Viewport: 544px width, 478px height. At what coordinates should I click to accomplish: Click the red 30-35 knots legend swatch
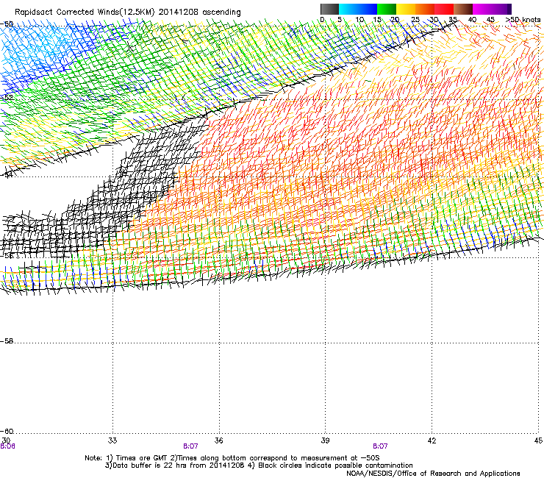click(444, 9)
